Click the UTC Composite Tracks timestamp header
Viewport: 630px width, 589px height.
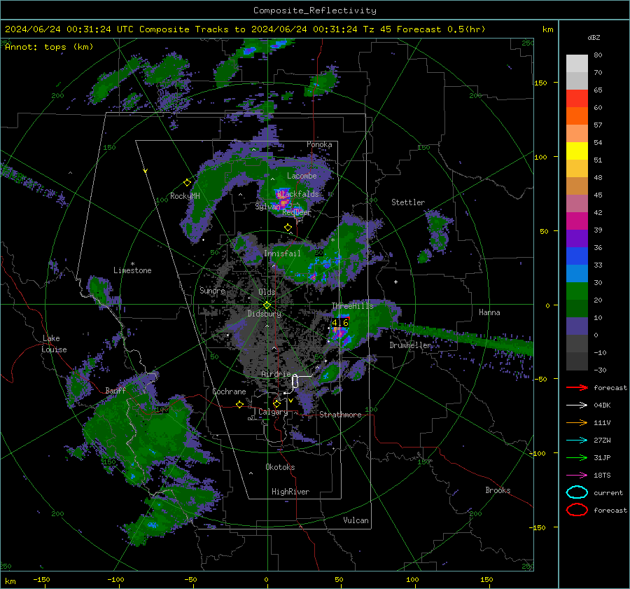[x=245, y=29]
